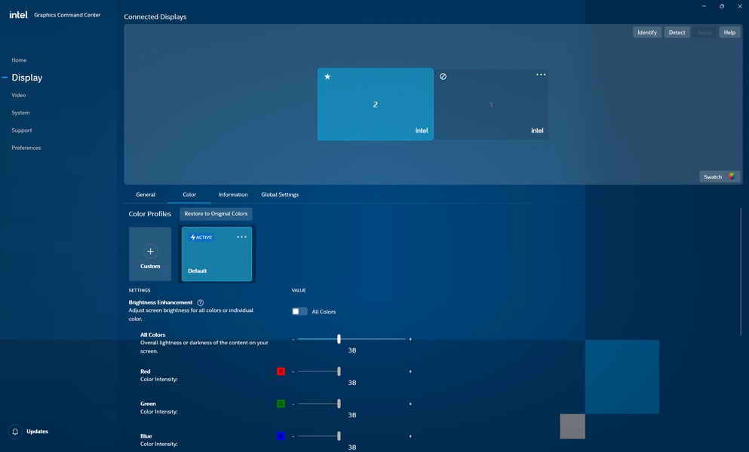This screenshot has height=452, width=749.
Task: Click the Red value 38
Action: click(352, 383)
